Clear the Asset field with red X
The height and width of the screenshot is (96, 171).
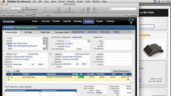click(44, 49)
